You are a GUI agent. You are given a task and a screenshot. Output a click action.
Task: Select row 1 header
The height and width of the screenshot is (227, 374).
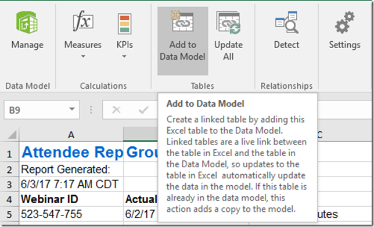coord(9,152)
